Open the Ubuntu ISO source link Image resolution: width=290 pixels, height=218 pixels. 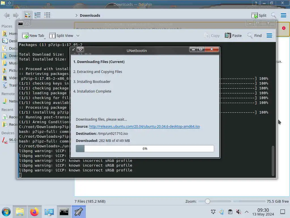tap(144, 126)
